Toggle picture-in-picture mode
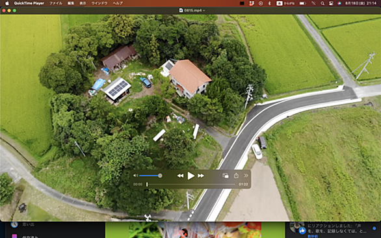The height and width of the screenshot is (238, 381). (226, 176)
